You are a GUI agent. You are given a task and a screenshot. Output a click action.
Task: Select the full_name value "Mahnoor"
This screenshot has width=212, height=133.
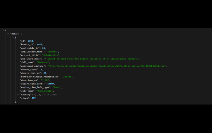point(43,62)
